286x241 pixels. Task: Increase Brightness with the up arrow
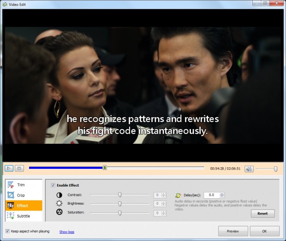[x=164, y=202]
